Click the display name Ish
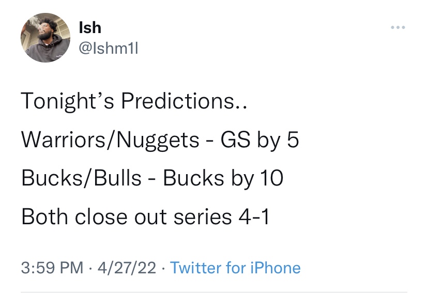This screenshot has height=294, width=428. point(89,27)
